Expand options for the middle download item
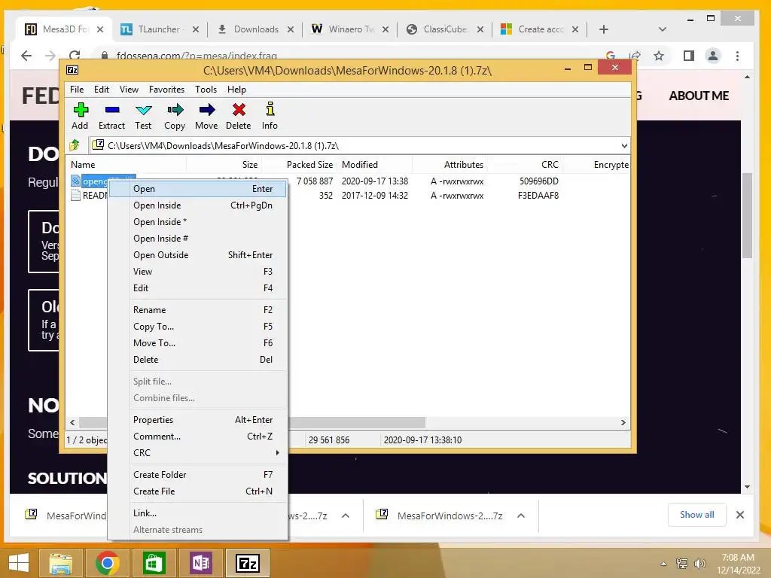Viewport: 771px width, 578px height. click(345, 516)
